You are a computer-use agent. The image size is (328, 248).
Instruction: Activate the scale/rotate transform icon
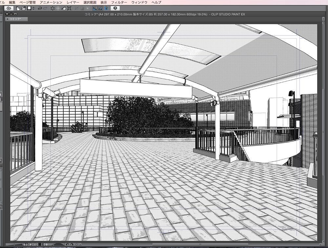tap(69, 9)
